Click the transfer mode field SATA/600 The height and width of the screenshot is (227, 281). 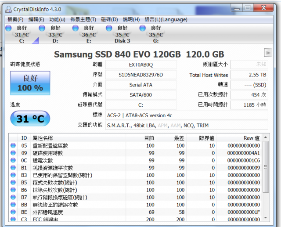click(140, 95)
